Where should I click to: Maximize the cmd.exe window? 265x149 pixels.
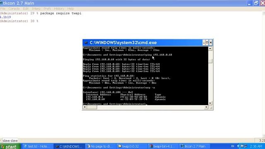click(207, 43)
